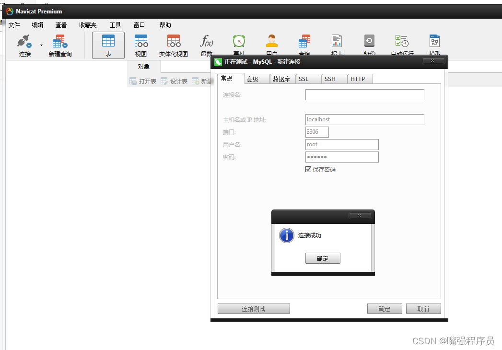Click the host name localhost field
Image resolution: width=502 pixels, height=350 pixels.
[365, 119]
